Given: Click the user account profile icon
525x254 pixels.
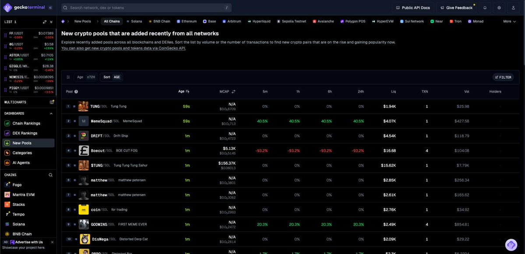Looking at the screenshot, I should point(514,8).
